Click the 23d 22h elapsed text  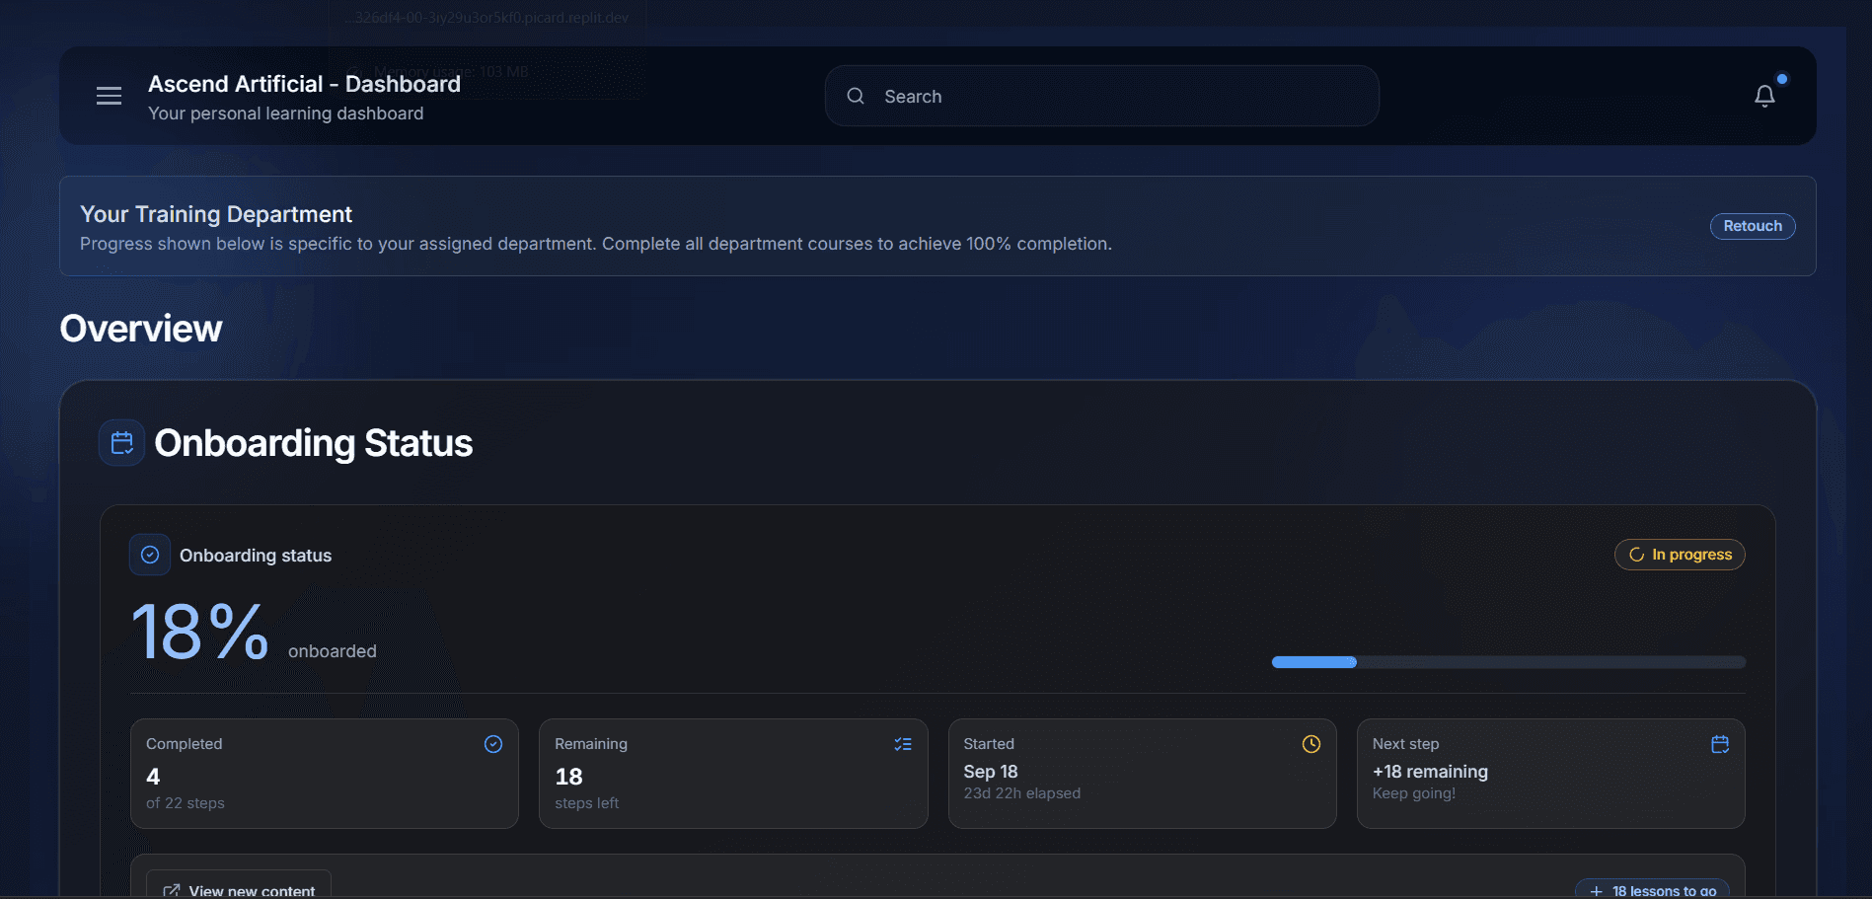(1021, 793)
